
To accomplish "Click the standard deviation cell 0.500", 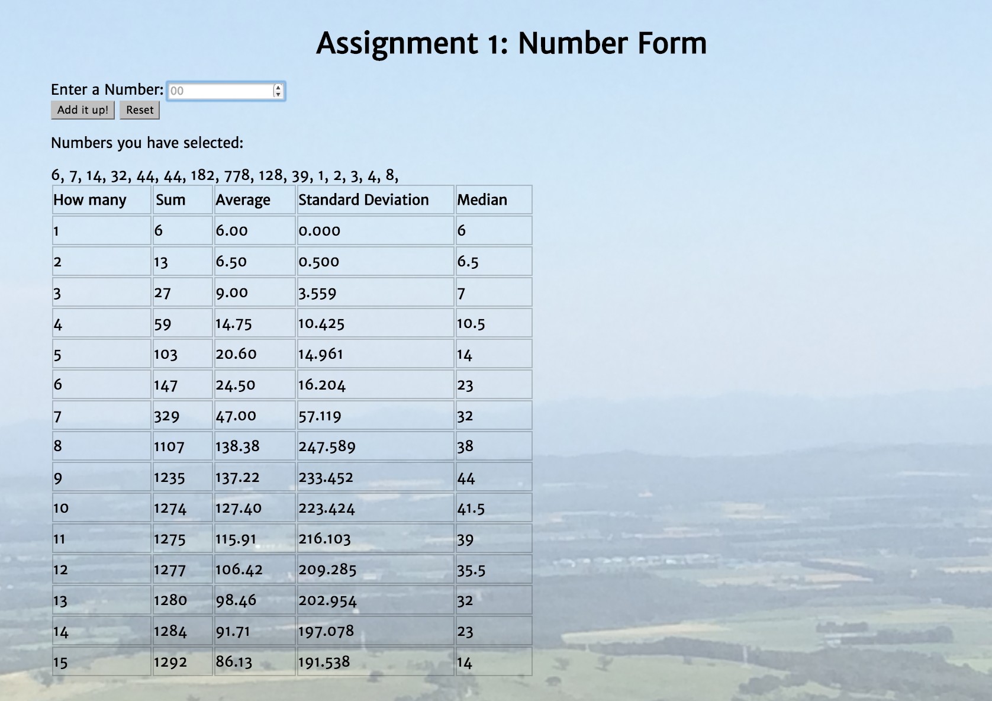I will point(375,261).
